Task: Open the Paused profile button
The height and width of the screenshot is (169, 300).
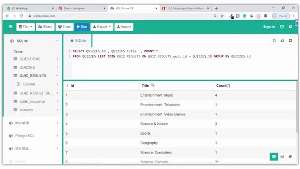Action: pyautogui.click(x=281, y=16)
